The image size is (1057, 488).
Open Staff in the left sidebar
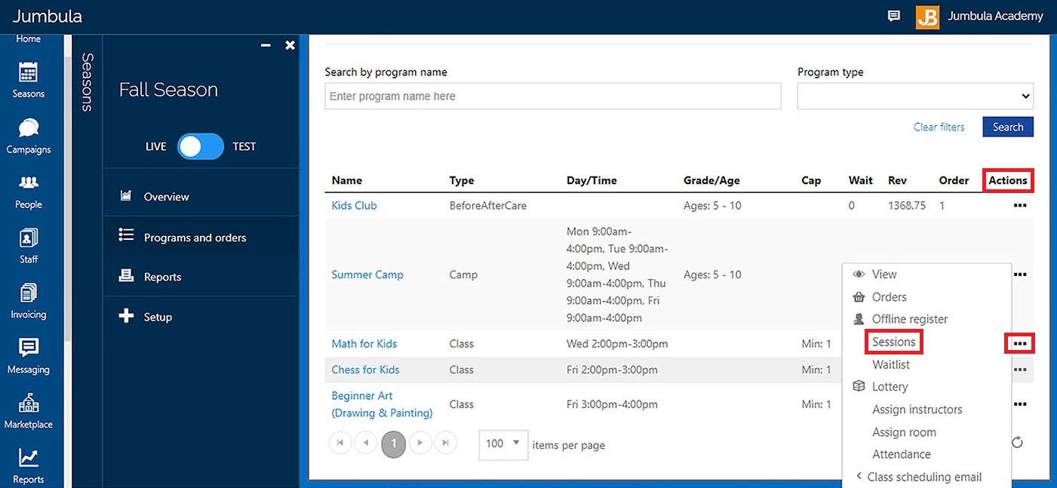(28, 247)
